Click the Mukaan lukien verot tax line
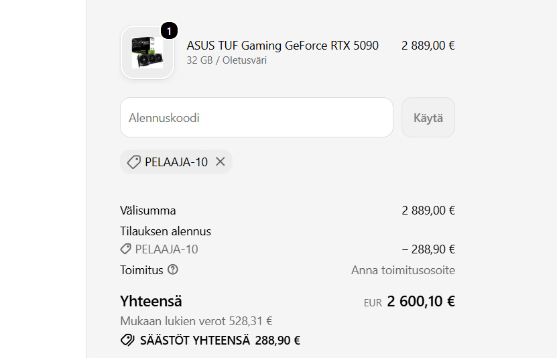The image size is (557, 358). tap(196, 321)
